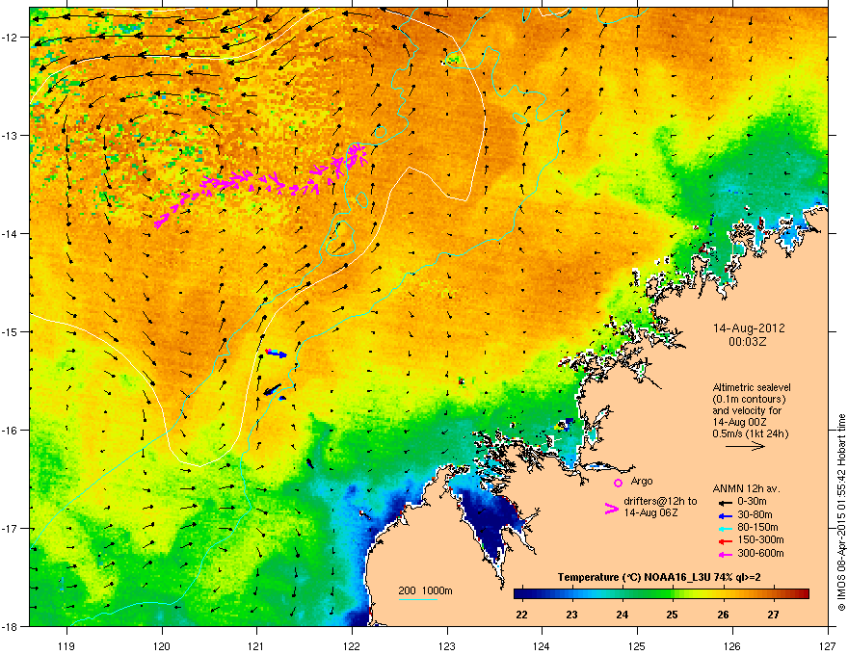Click the '30-80m' depth label
This screenshot has width=848, height=655.
point(755,514)
